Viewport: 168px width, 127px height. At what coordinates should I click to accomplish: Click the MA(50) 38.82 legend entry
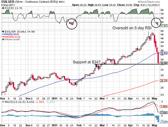pos(12,34)
